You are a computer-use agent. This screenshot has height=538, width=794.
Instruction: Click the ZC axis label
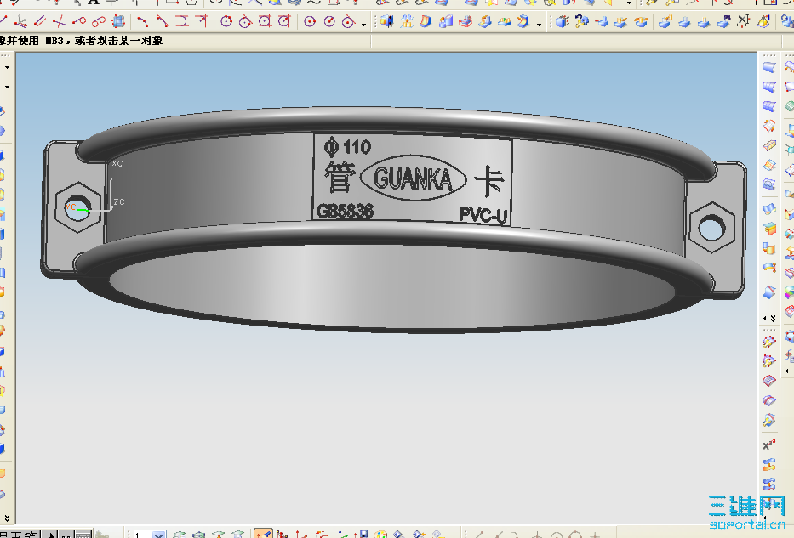[x=119, y=201]
